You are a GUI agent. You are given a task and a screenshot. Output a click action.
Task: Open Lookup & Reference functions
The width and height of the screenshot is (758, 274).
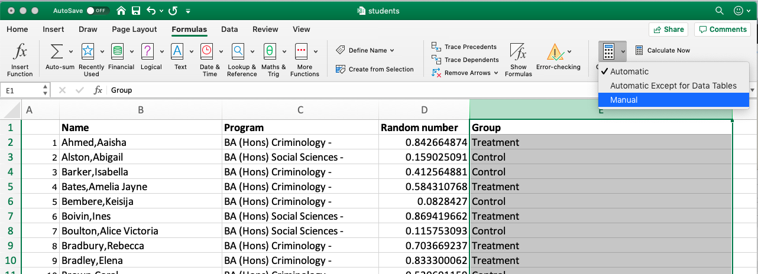click(x=238, y=52)
